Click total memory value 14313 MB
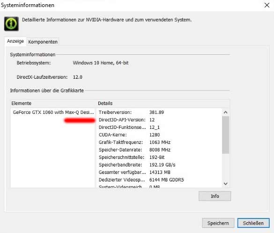 [160, 173]
